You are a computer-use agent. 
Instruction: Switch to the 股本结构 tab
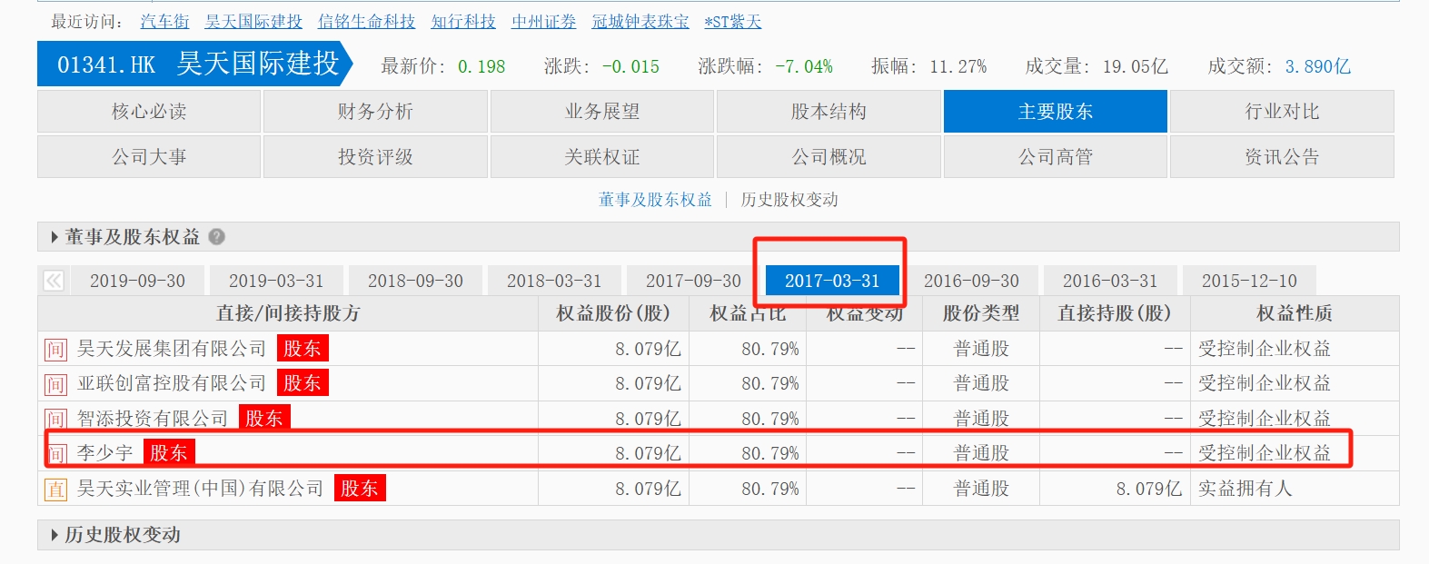(829, 112)
